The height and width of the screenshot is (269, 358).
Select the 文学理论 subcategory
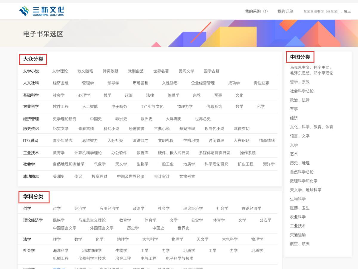[60, 71]
